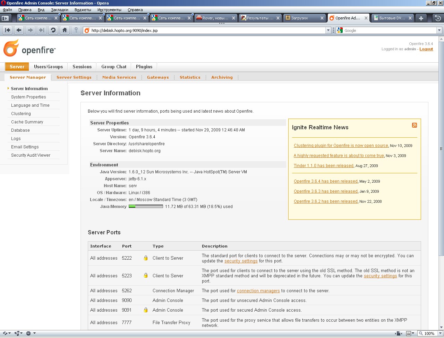Open Database in the sidebar

pyautogui.click(x=20, y=130)
